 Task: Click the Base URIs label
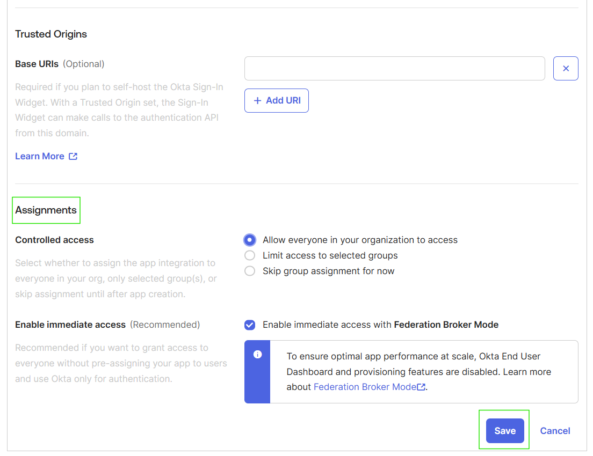coord(37,64)
